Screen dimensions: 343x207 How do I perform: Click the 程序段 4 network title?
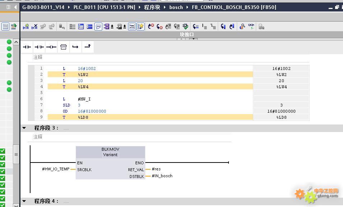pos(46,201)
